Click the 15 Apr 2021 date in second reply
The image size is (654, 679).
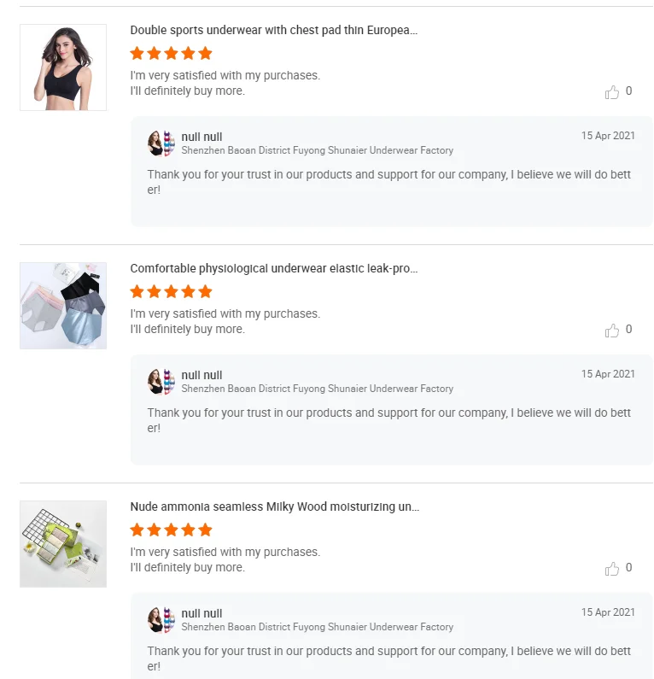(608, 374)
